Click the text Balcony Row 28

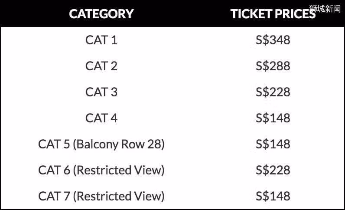click(119, 144)
